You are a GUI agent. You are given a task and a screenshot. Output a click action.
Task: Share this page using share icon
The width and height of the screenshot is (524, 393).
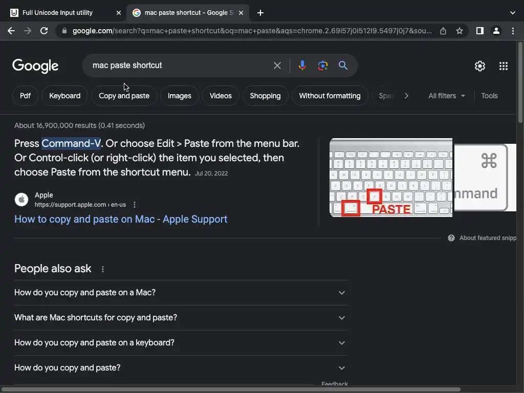point(443,31)
